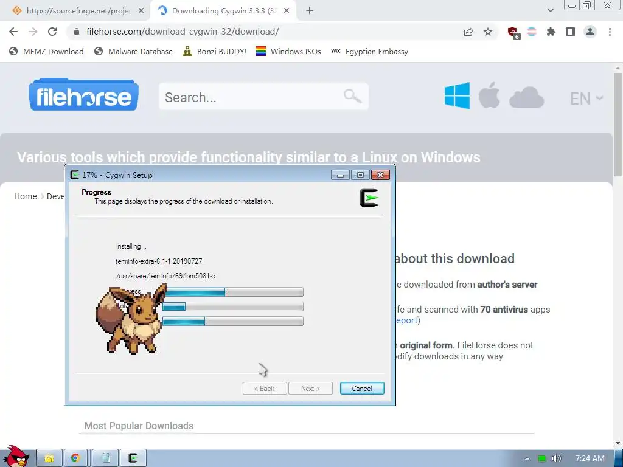Maximize the Cygwin Setup window

click(360, 175)
